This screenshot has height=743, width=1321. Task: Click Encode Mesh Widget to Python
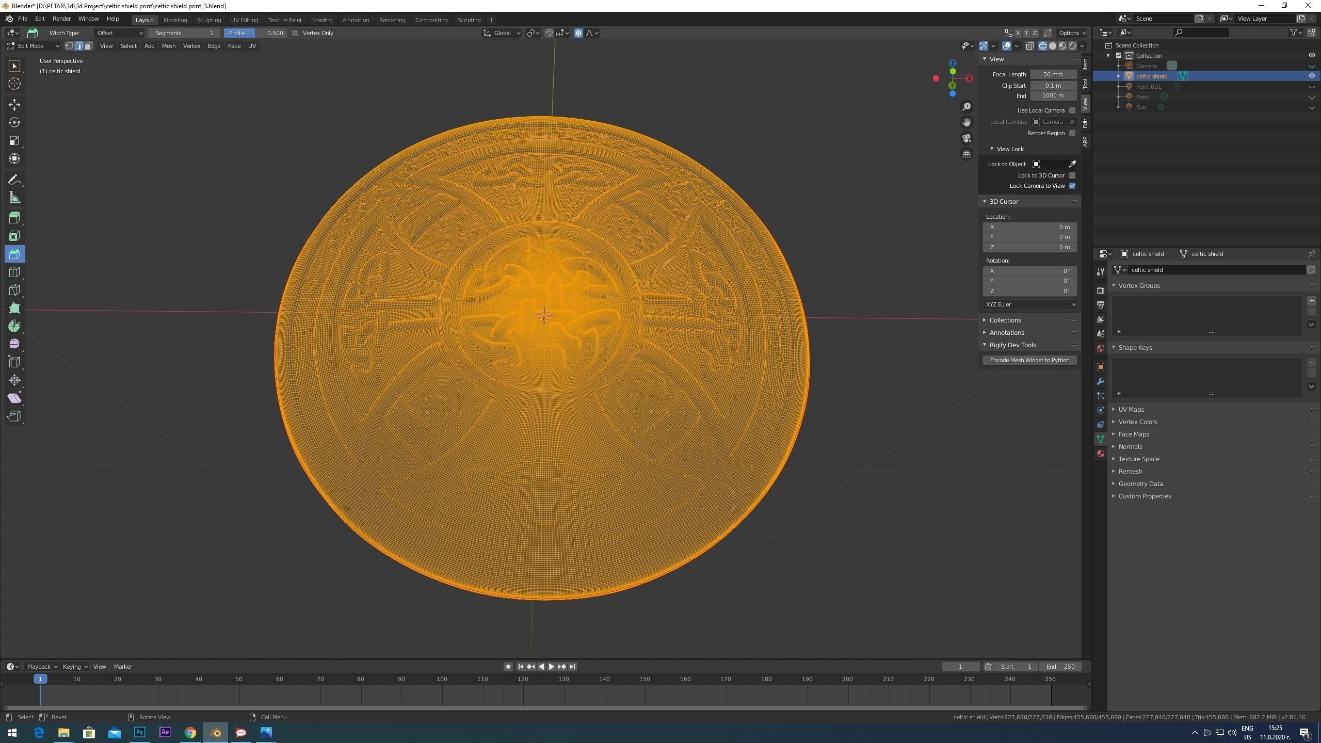(x=1029, y=360)
